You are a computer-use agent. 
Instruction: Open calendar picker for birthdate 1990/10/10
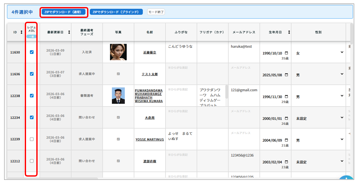(x=286, y=53)
